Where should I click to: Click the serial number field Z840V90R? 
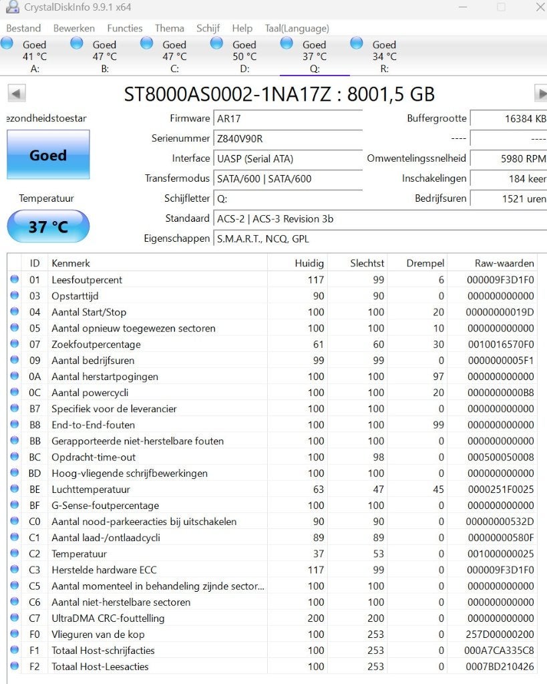(x=288, y=139)
